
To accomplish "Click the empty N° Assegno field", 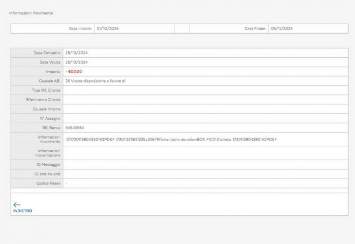I will pyautogui.click(x=205, y=118).
